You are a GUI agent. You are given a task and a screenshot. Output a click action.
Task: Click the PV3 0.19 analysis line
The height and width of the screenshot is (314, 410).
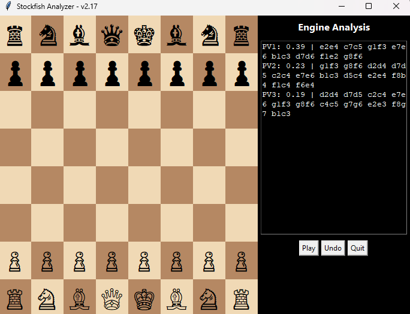334,104
